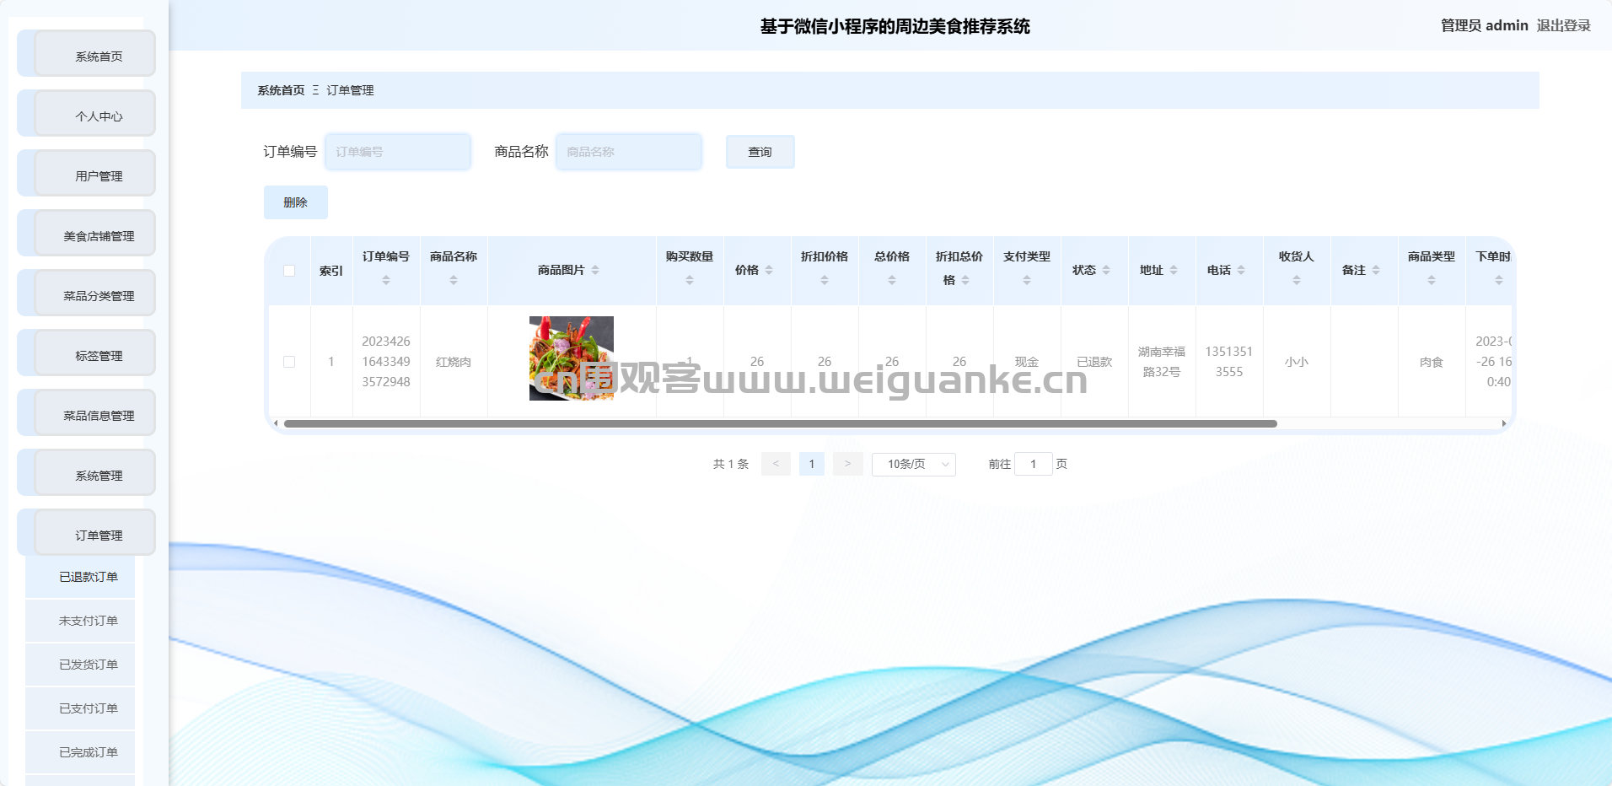Click next page arrow in pagination
This screenshot has width=1612, height=786.
(x=847, y=464)
